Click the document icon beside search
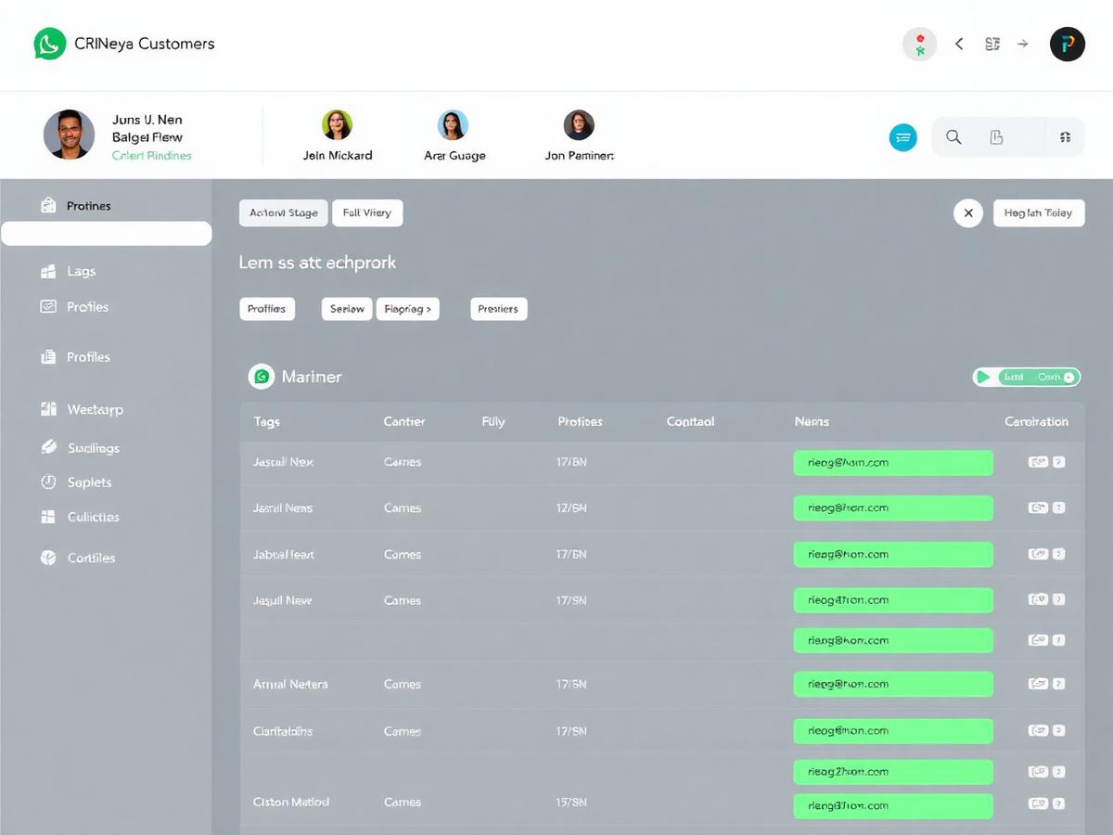The height and width of the screenshot is (835, 1113). click(996, 137)
